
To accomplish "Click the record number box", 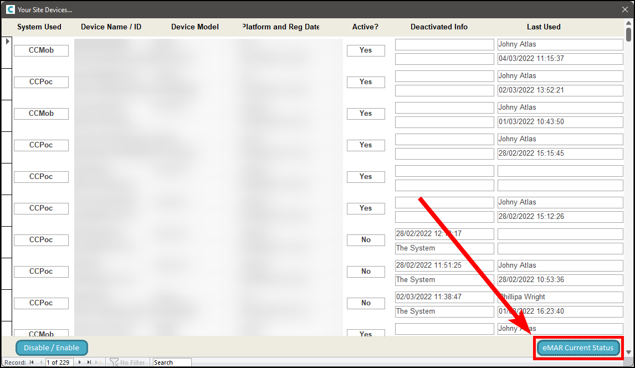I will tap(59, 362).
